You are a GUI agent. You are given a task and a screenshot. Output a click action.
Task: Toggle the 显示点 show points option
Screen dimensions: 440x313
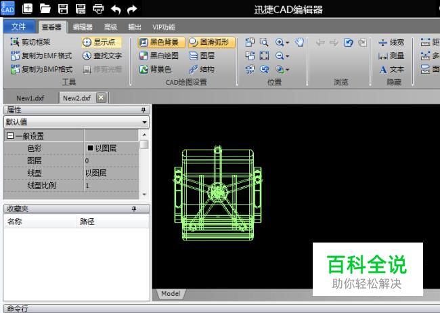click(x=99, y=42)
